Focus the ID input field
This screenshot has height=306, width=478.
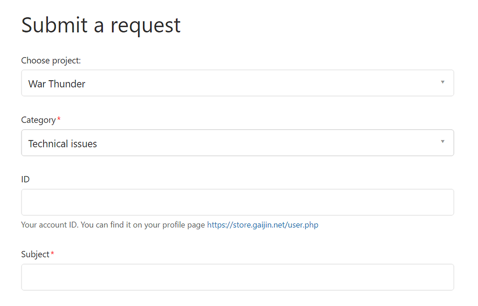237,202
